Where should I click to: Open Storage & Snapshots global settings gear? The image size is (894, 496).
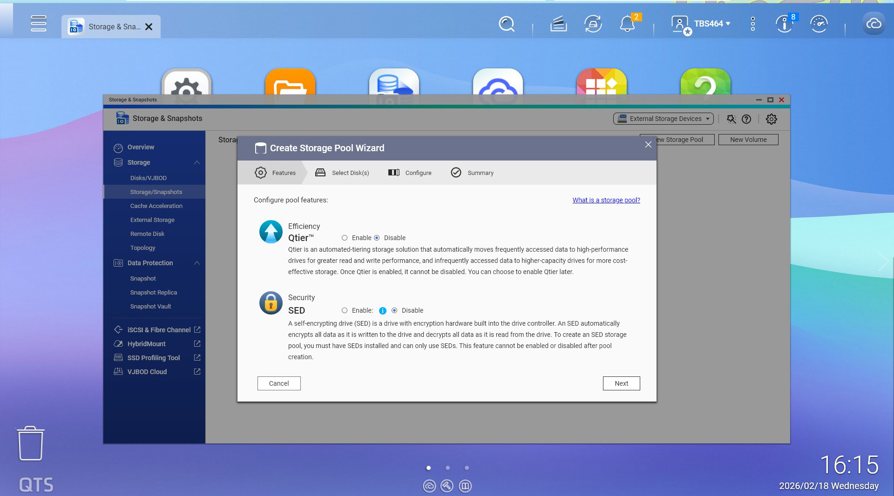[x=772, y=119]
